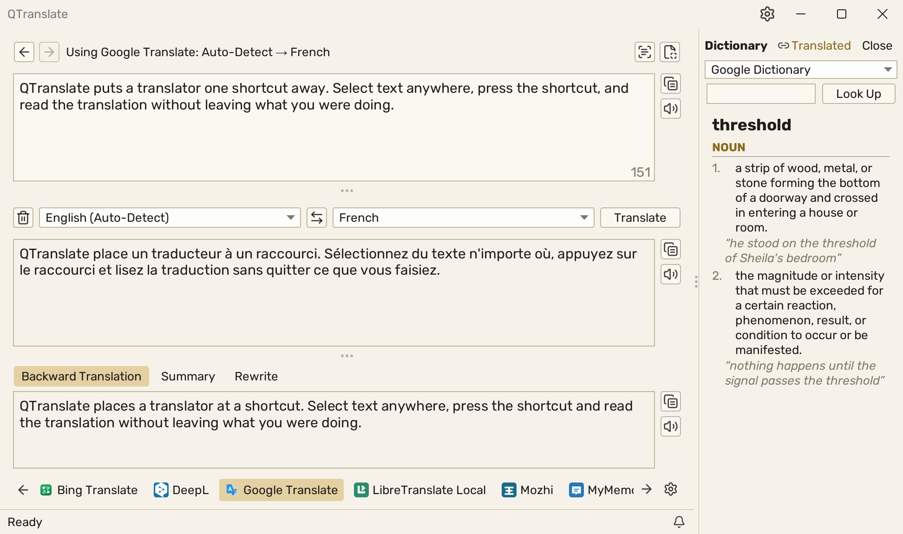Swap source and target languages
Image resolution: width=903 pixels, height=534 pixels.
click(x=317, y=218)
